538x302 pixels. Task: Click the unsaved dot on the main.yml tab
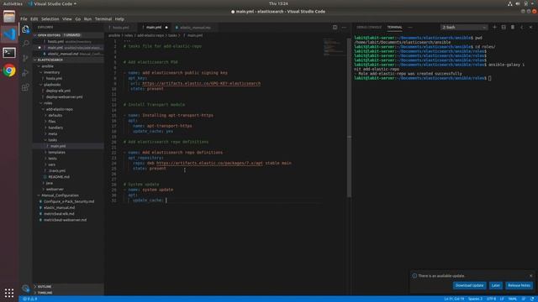166,28
